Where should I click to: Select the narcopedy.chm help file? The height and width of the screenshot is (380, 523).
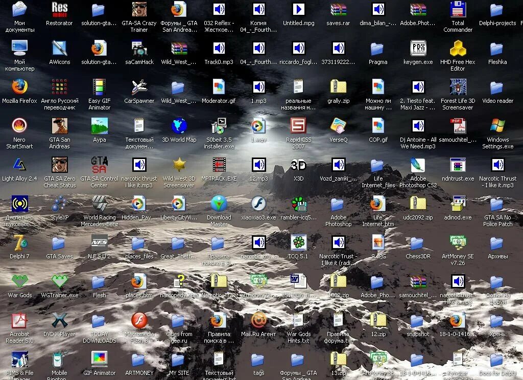pyautogui.click(x=179, y=281)
